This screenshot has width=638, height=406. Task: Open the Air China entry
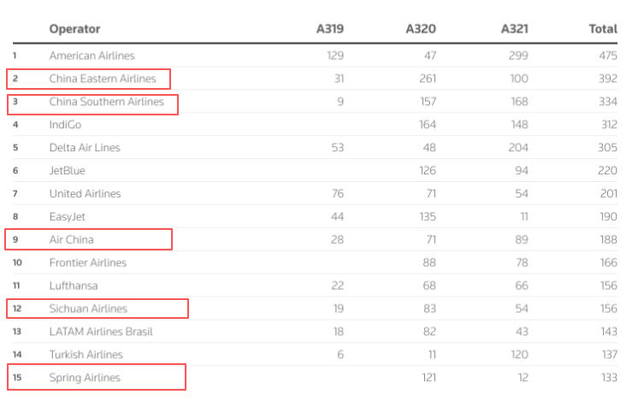point(72,239)
